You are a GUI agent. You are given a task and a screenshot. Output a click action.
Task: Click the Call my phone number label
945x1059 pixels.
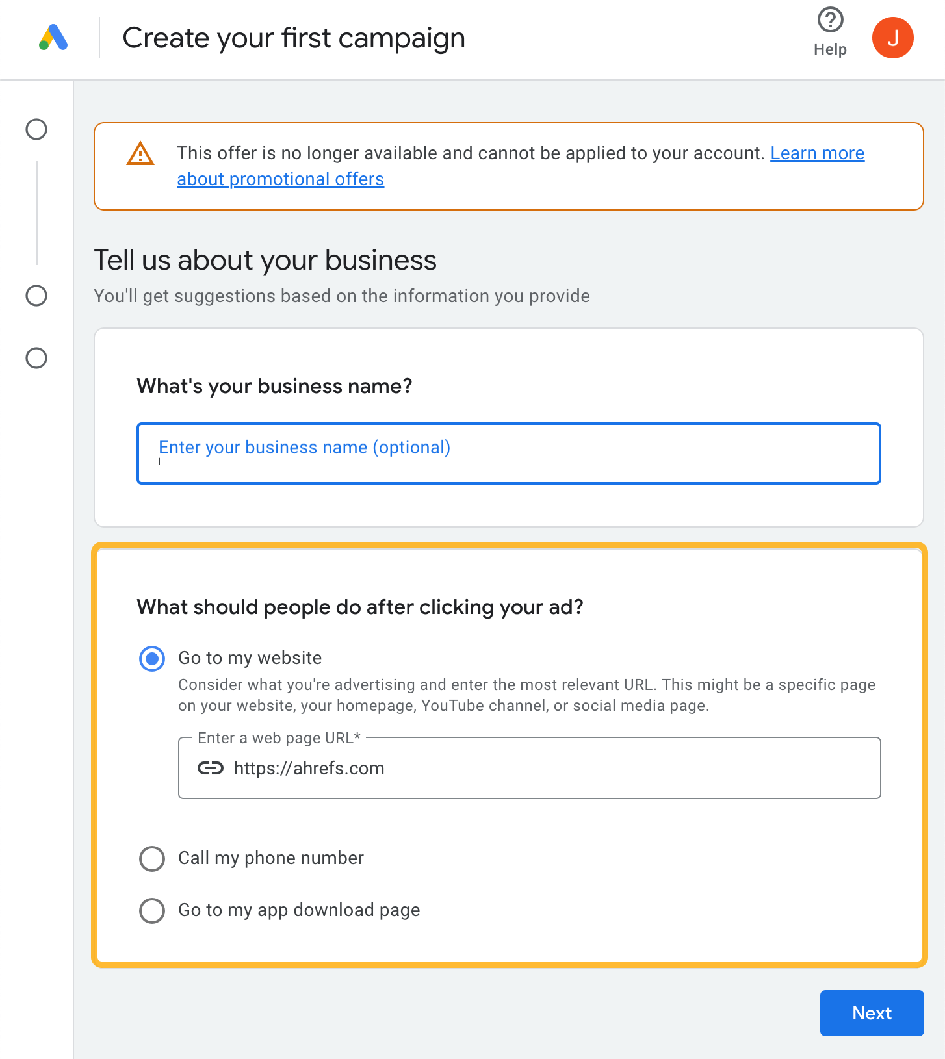(x=271, y=858)
